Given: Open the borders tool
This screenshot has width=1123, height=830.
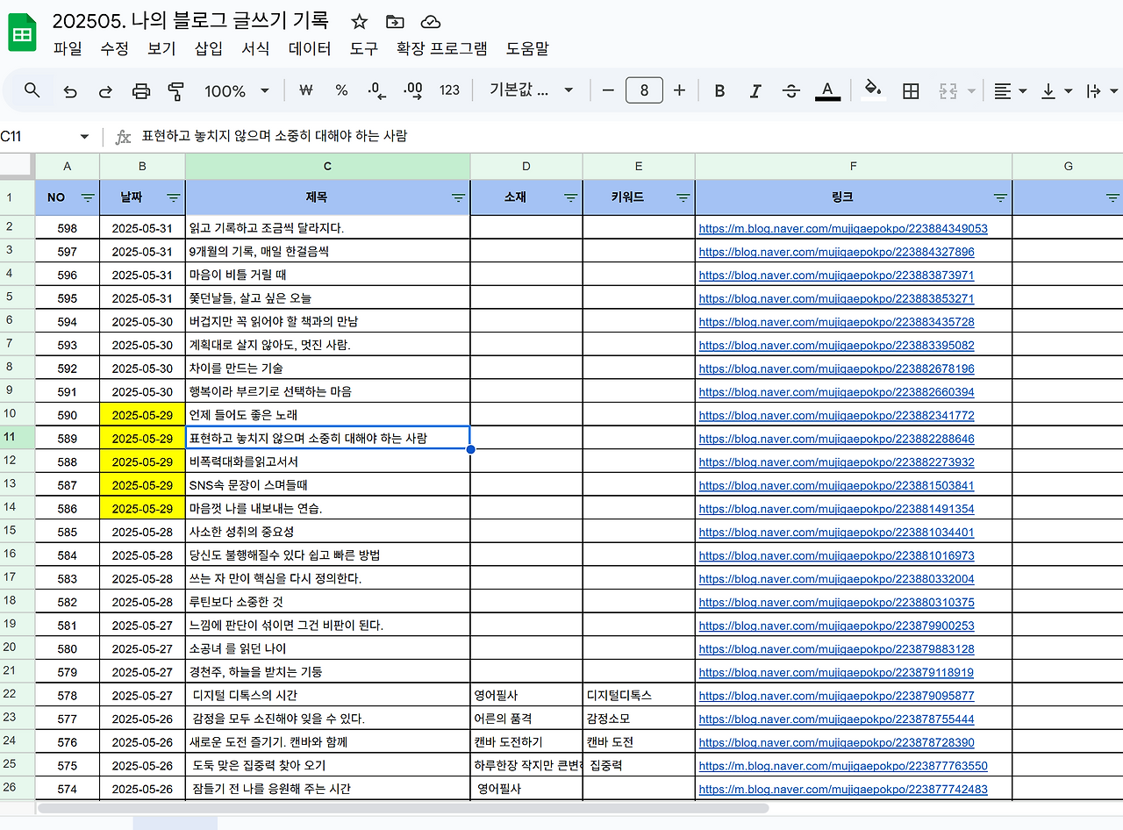Looking at the screenshot, I should pos(910,89).
